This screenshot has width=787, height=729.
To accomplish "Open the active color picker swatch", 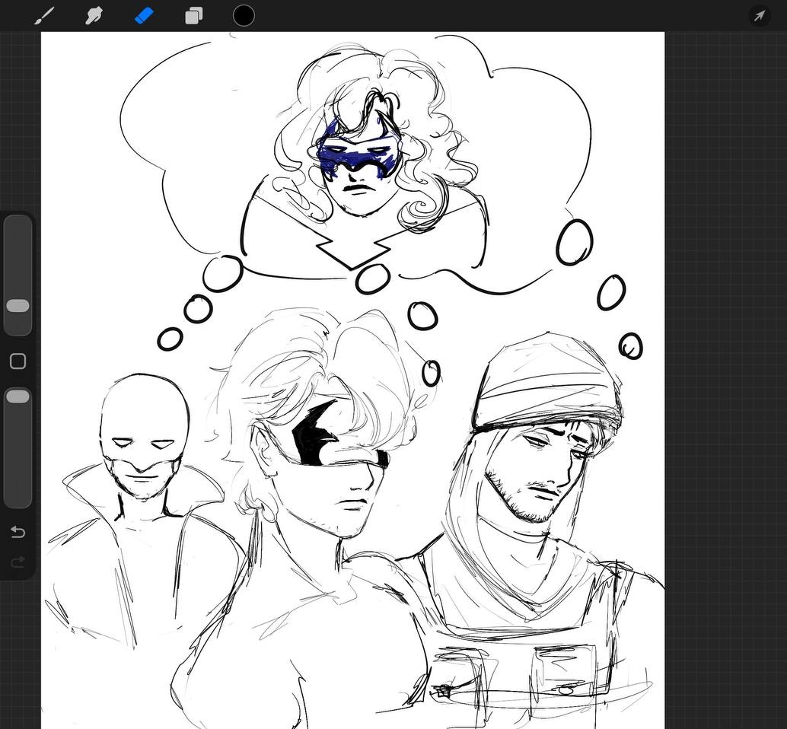I will point(244,16).
